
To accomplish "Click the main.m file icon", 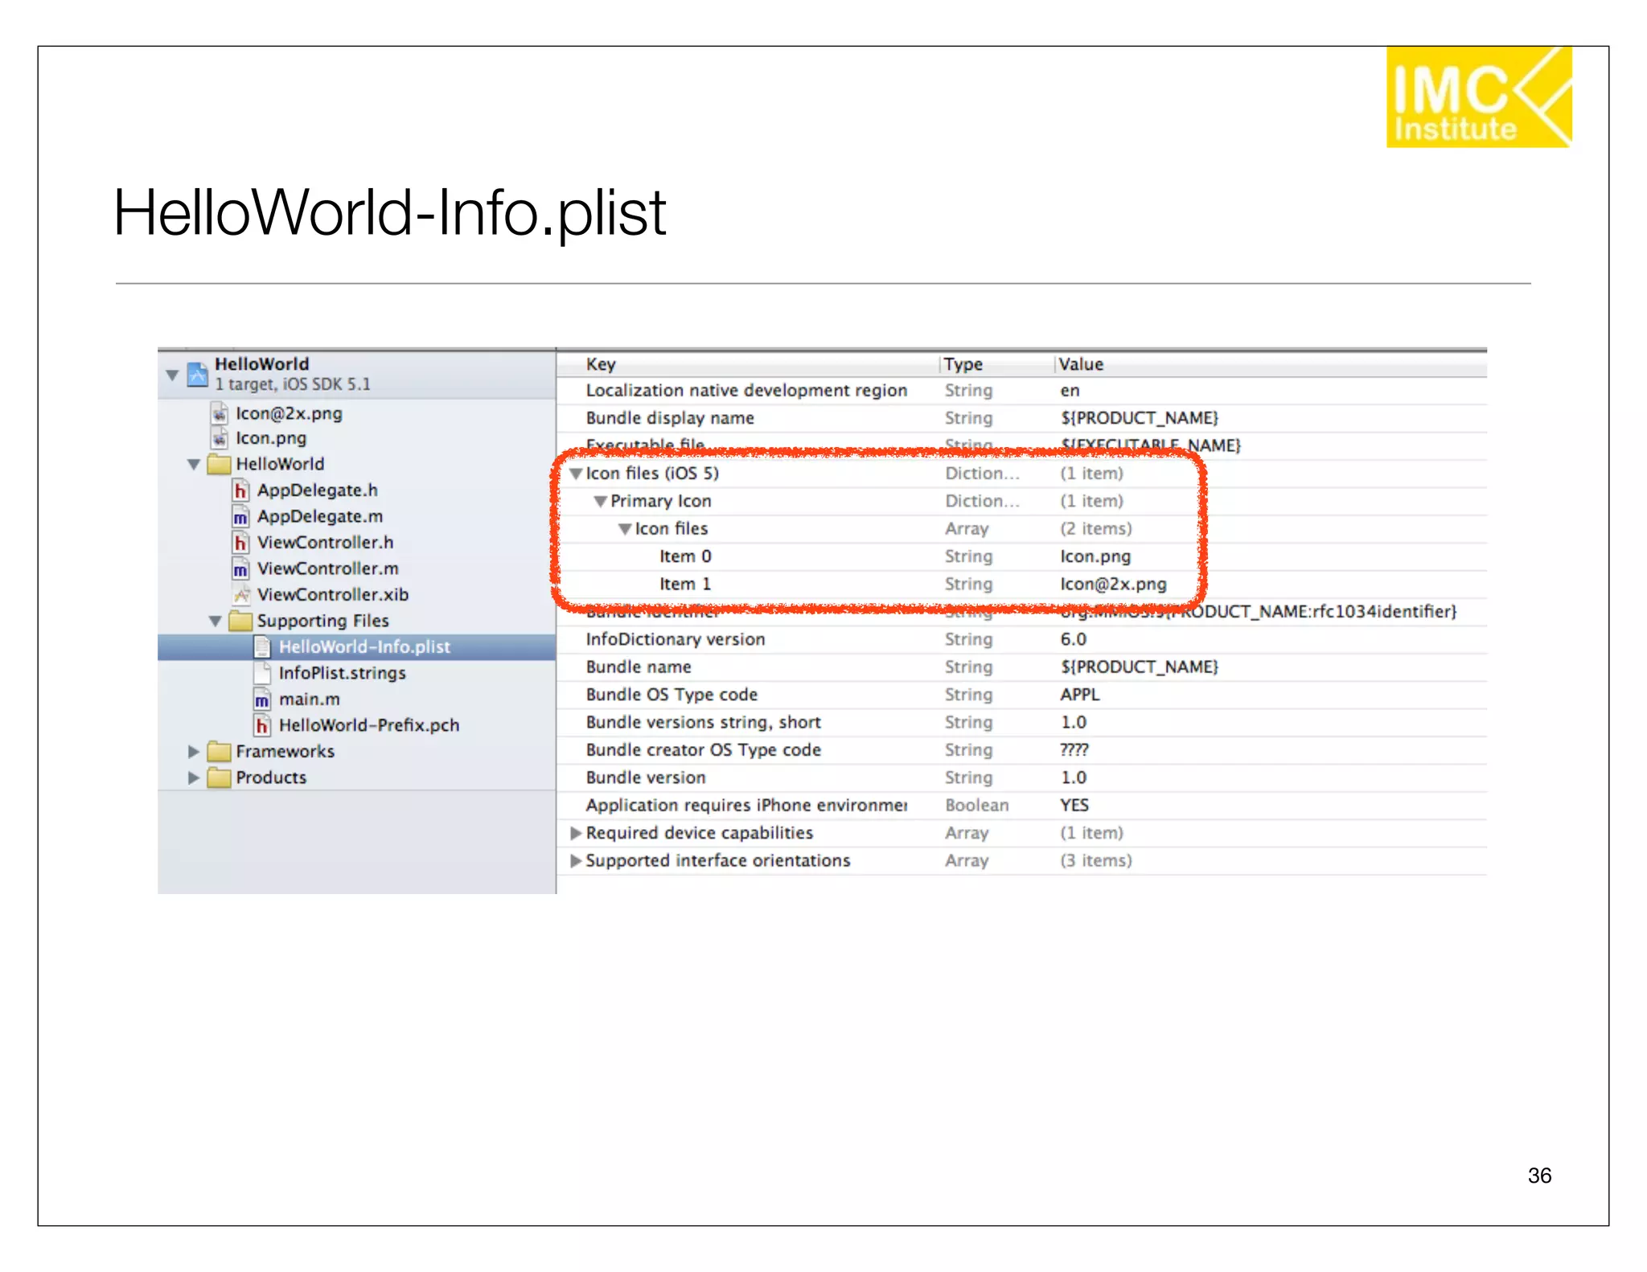I will [262, 699].
